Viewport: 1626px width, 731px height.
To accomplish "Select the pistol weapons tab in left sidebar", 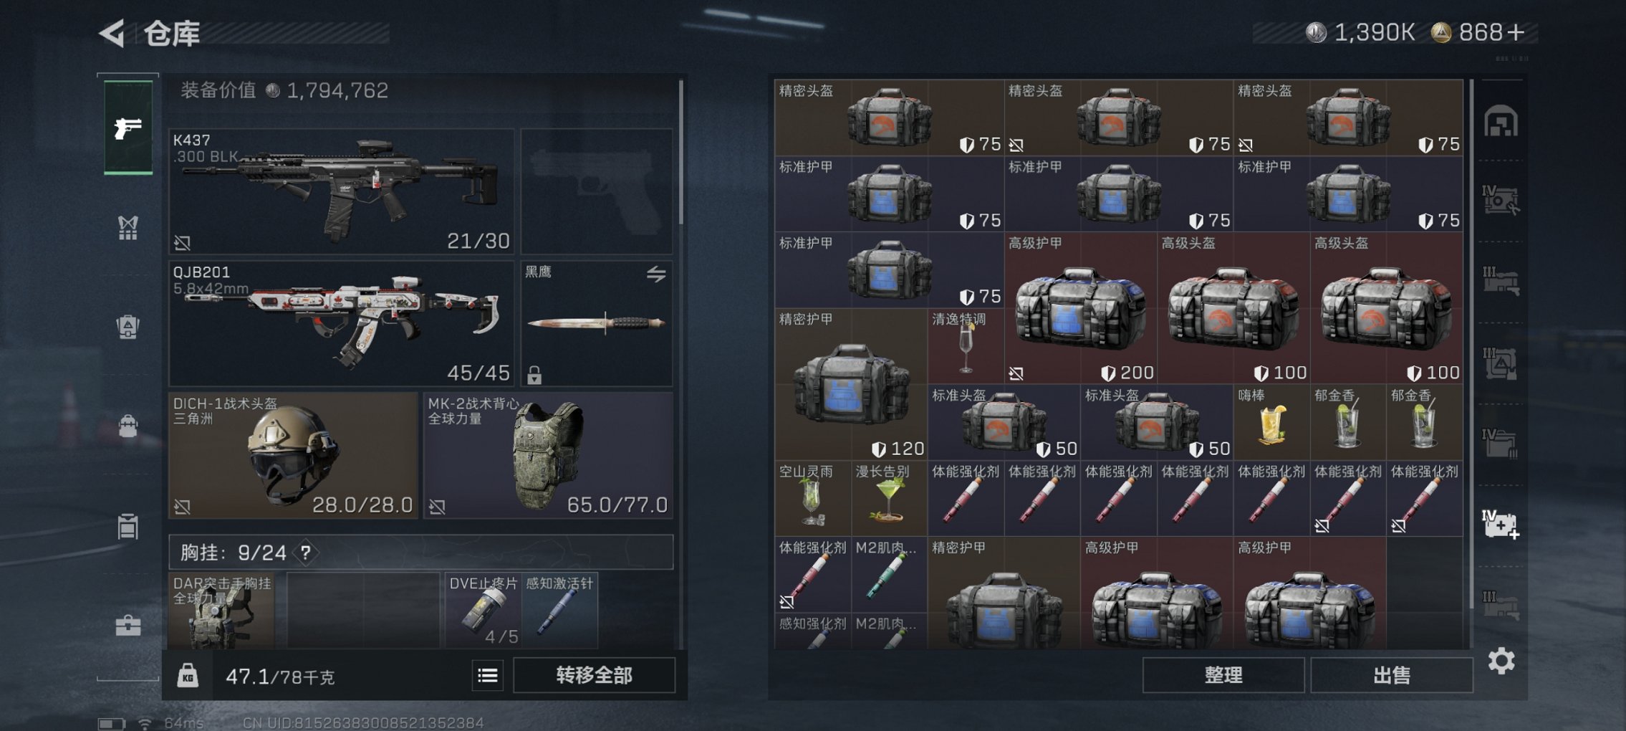I will (128, 128).
